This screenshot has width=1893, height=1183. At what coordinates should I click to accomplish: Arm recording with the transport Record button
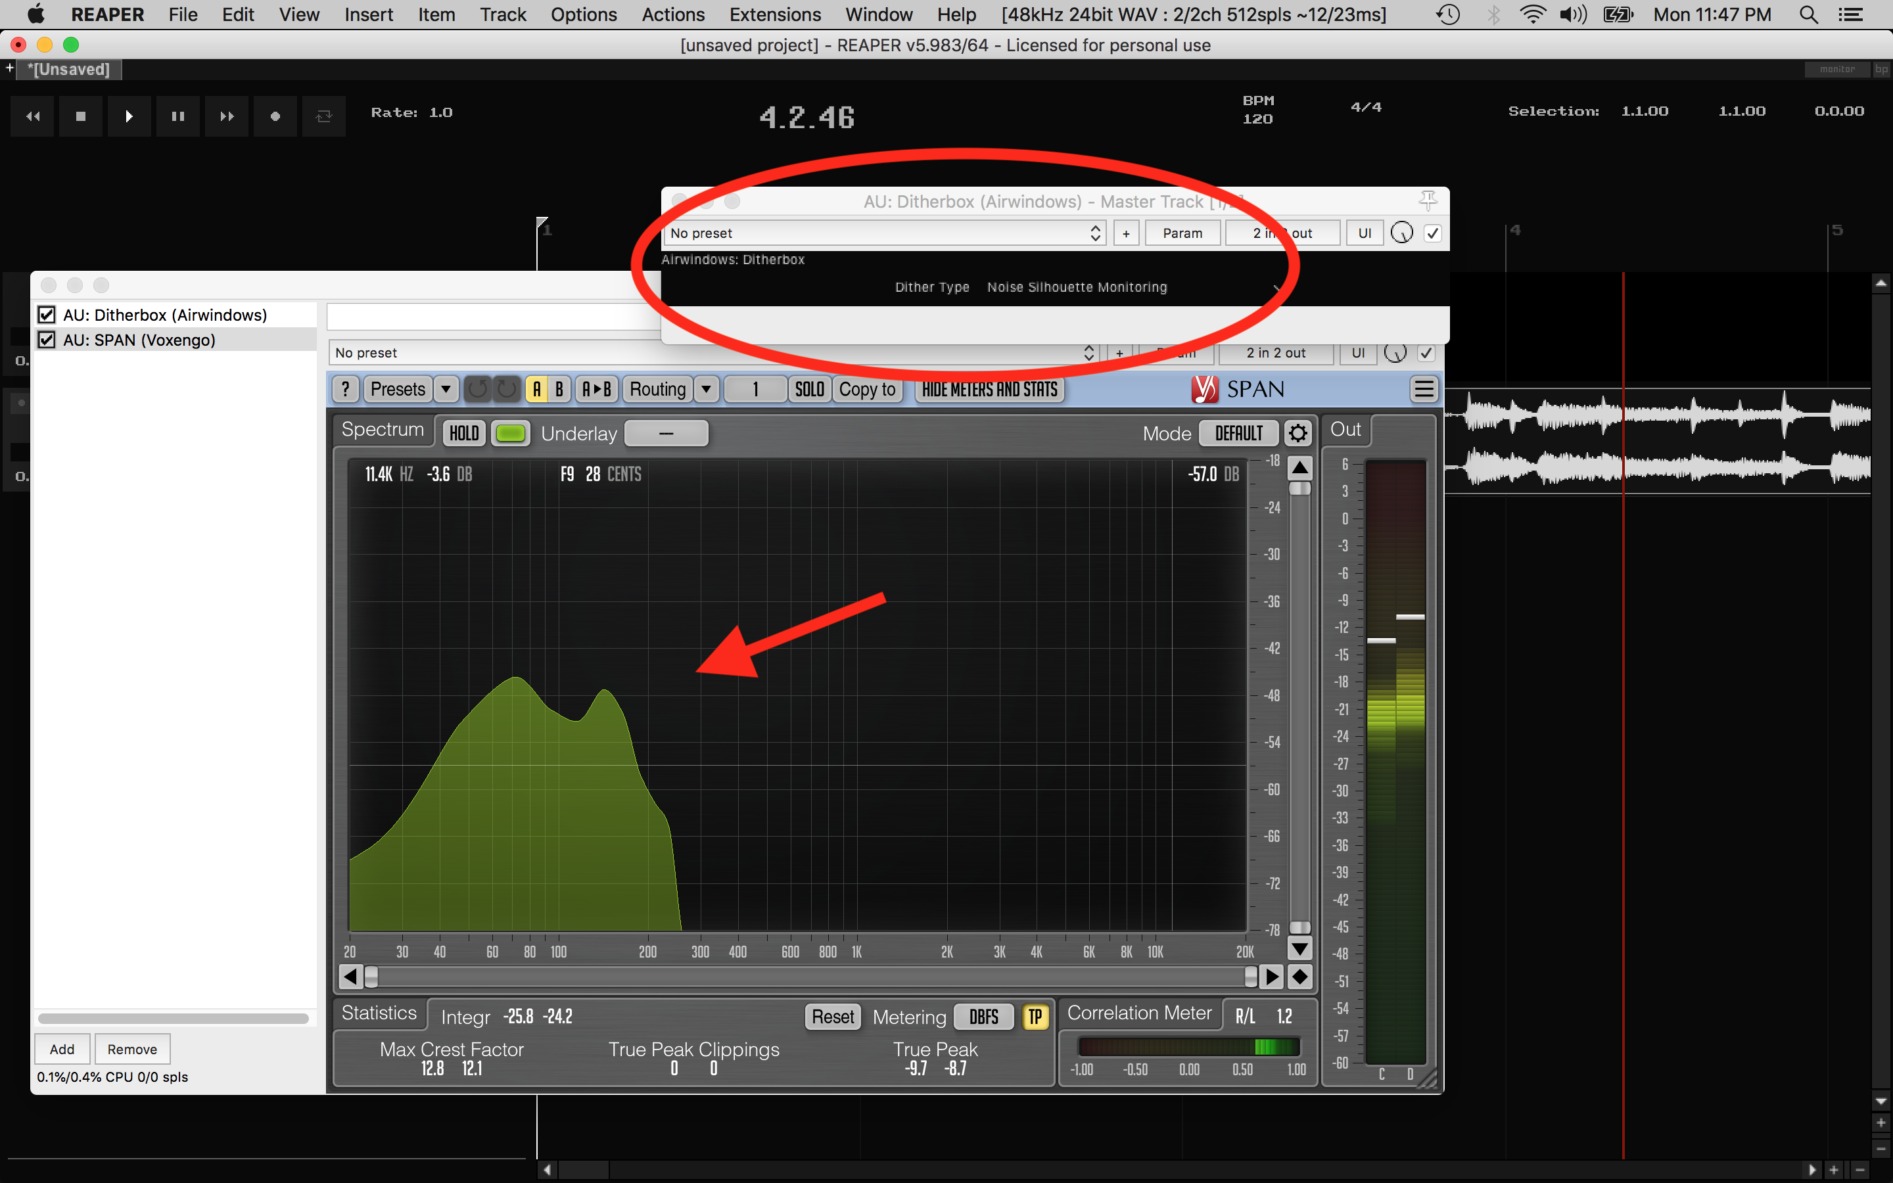coord(275,116)
